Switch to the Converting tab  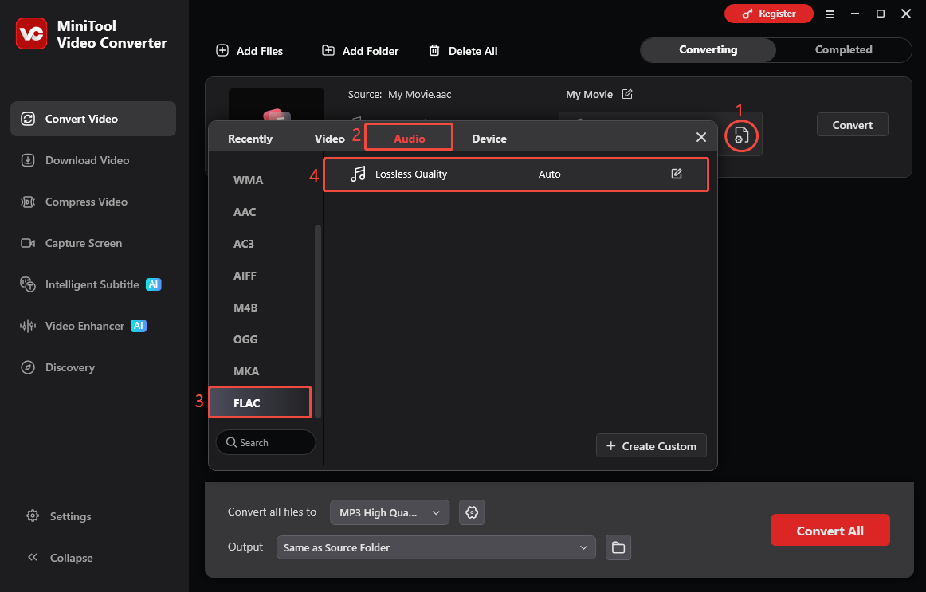click(708, 49)
